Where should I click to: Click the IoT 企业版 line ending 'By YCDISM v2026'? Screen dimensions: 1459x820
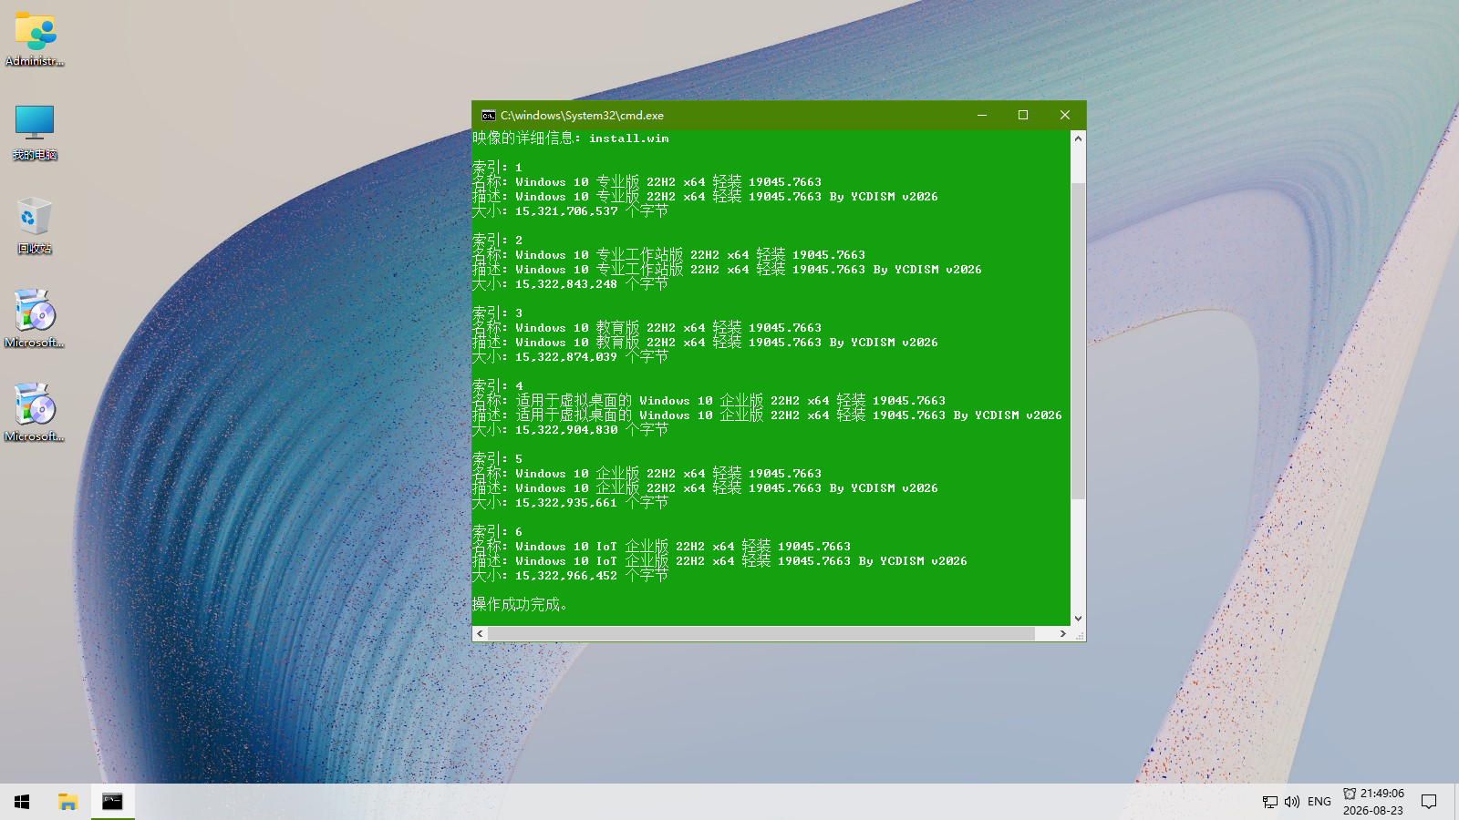coord(720,561)
